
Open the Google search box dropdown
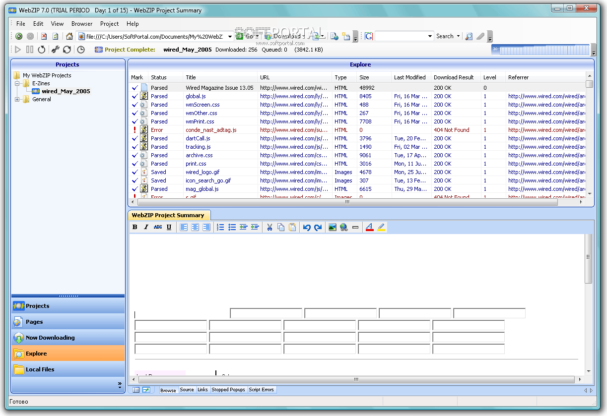[430, 36]
